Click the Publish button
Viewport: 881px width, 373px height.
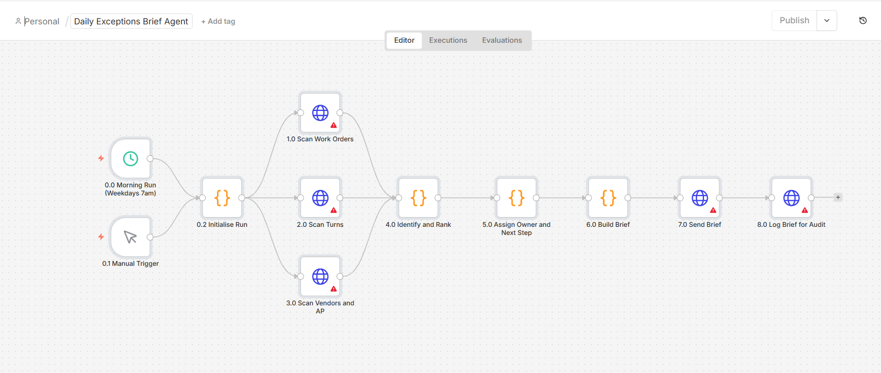pyautogui.click(x=794, y=21)
